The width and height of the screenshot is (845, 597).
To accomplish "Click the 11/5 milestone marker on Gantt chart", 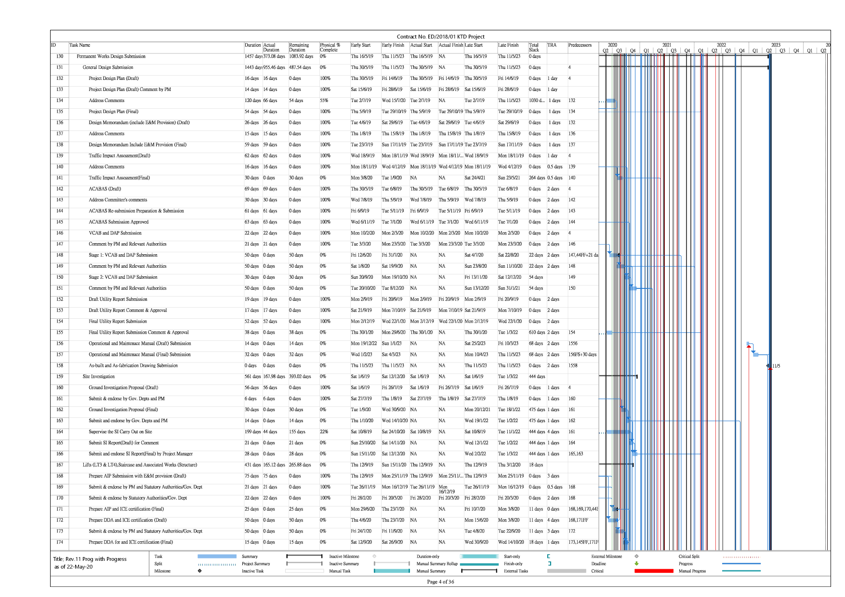I will click(x=769, y=366).
